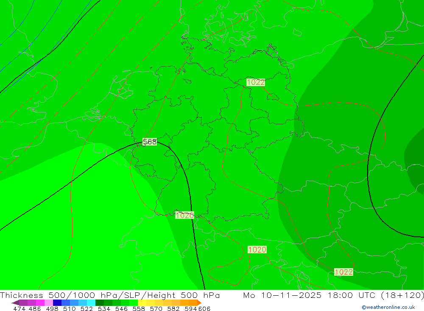
Task: Click the chart title 'Thickness 500/1000 hPa/SLP/Height 500 hPa'
Action: (x=110, y=295)
